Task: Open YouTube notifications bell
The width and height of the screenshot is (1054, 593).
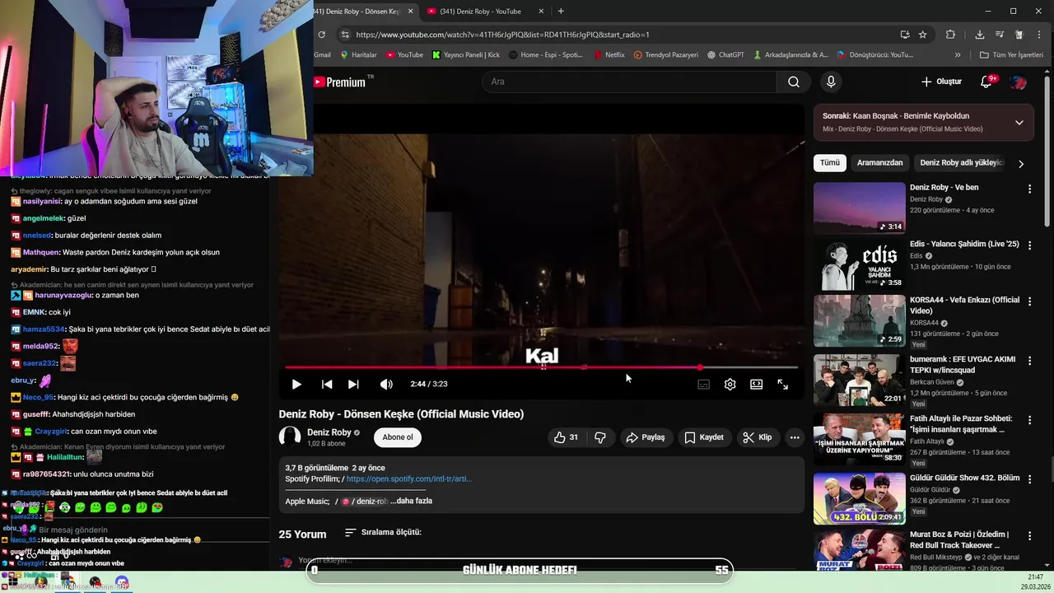Action: 986,82
